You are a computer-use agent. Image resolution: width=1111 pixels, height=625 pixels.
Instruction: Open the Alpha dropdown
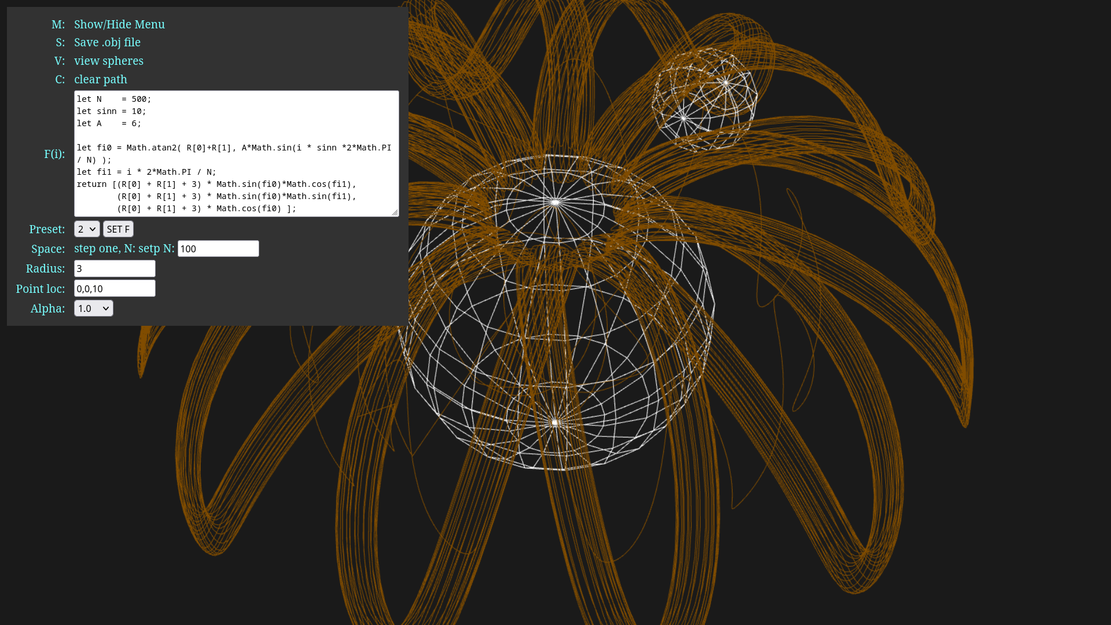coord(94,308)
